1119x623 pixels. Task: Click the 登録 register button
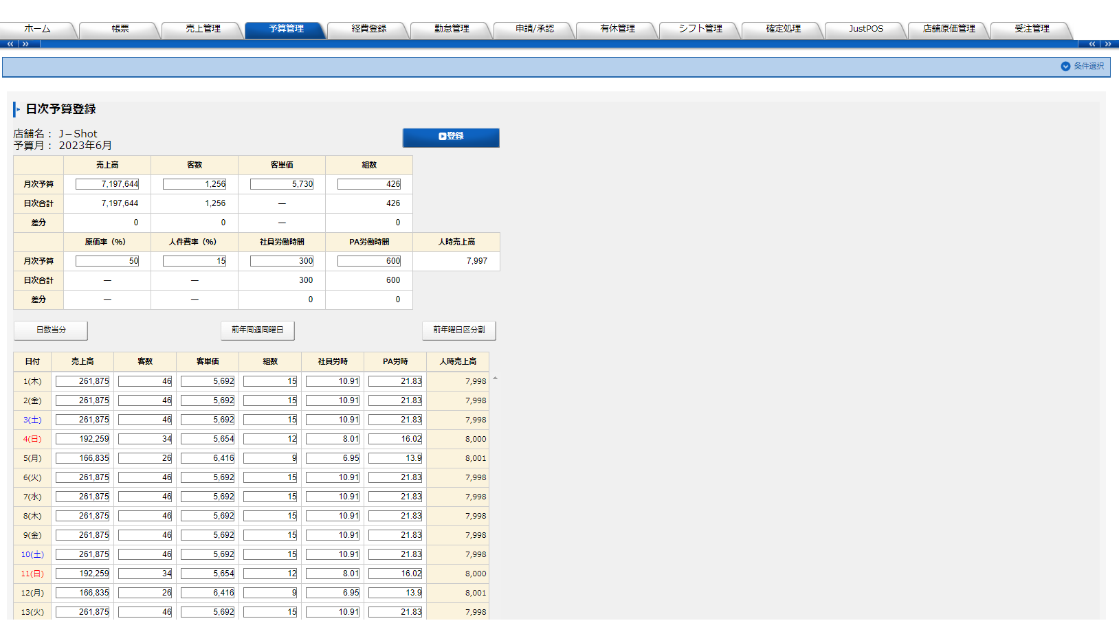[x=451, y=137]
